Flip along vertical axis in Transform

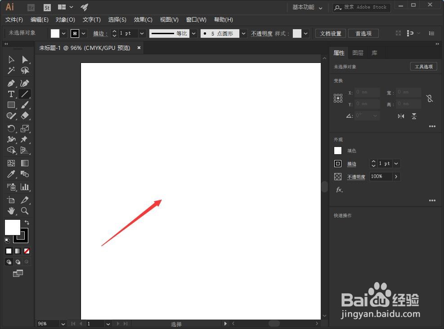coord(414,116)
